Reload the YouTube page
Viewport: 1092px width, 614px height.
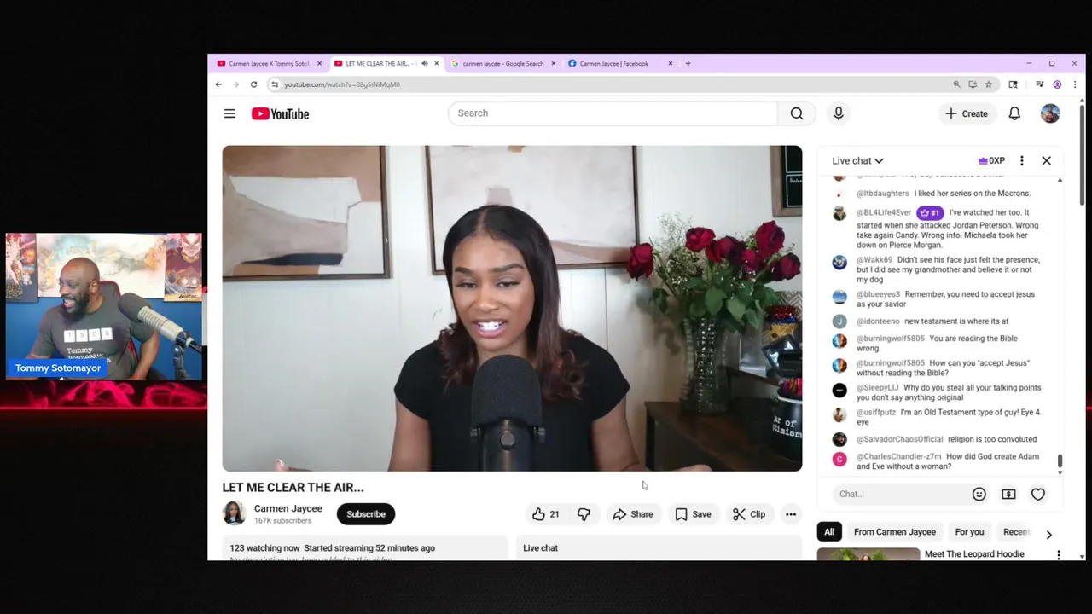click(x=253, y=84)
